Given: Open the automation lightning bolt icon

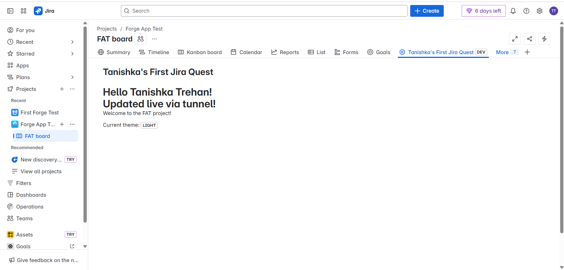Looking at the screenshot, I should [544, 39].
